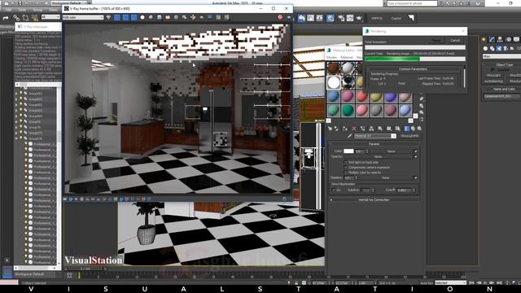Click save image icon in V-Ray frame buffer
This screenshot has width=521, height=293.
click(x=160, y=17)
